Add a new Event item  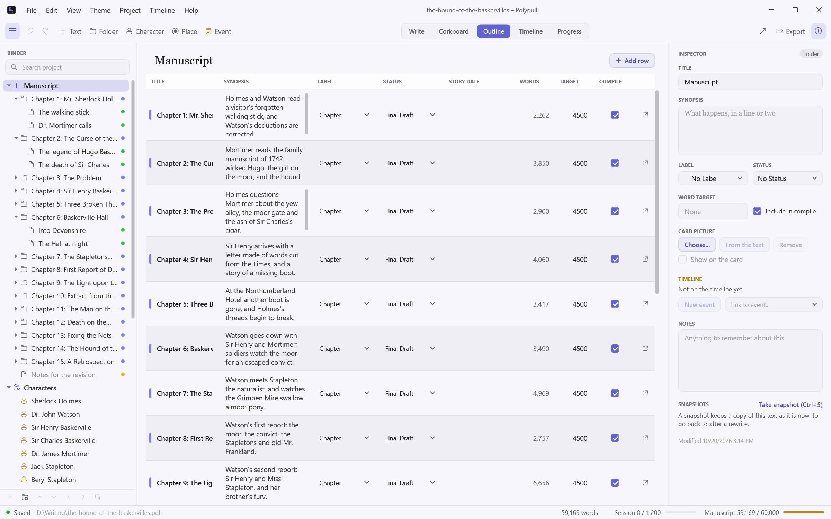coord(218,31)
